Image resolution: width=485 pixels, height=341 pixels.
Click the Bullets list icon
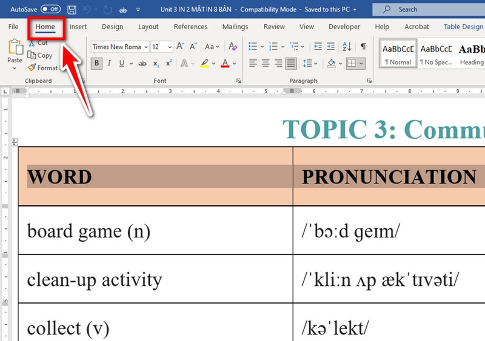[x=253, y=47]
